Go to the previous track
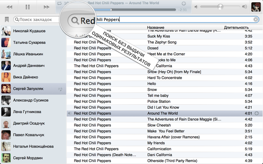263x164 pixels. [9, 7]
